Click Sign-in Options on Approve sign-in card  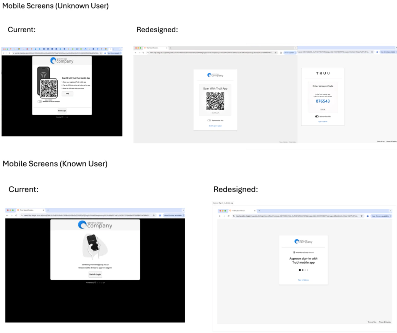pos(303,280)
